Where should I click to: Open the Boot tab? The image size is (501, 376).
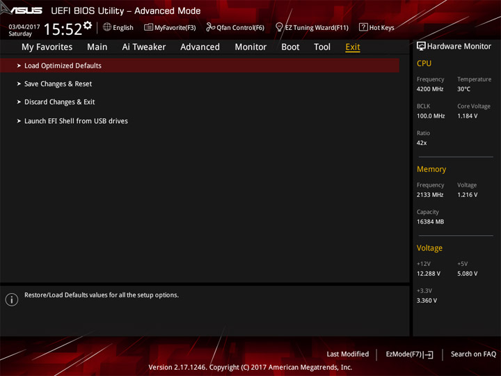pos(290,47)
